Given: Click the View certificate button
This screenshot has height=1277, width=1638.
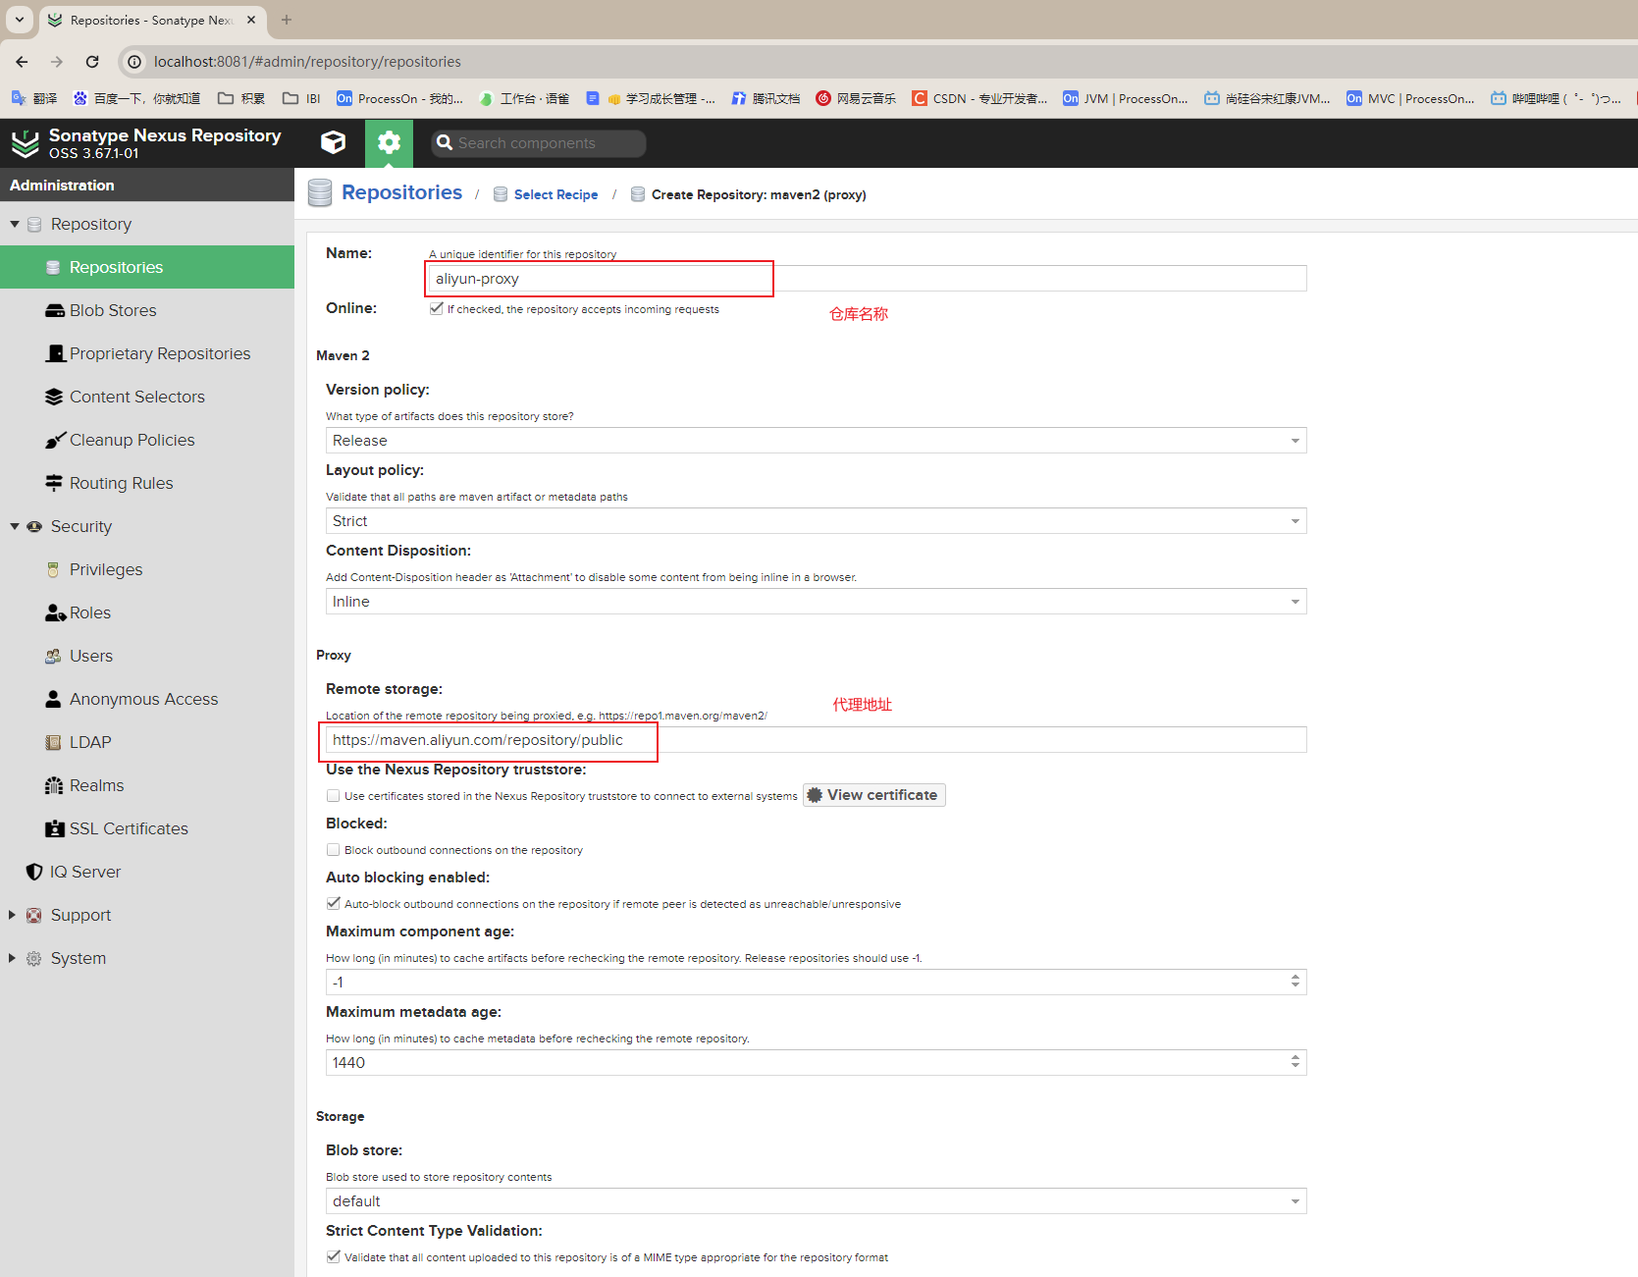Looking at the screenshot, I should coord(873,795).
